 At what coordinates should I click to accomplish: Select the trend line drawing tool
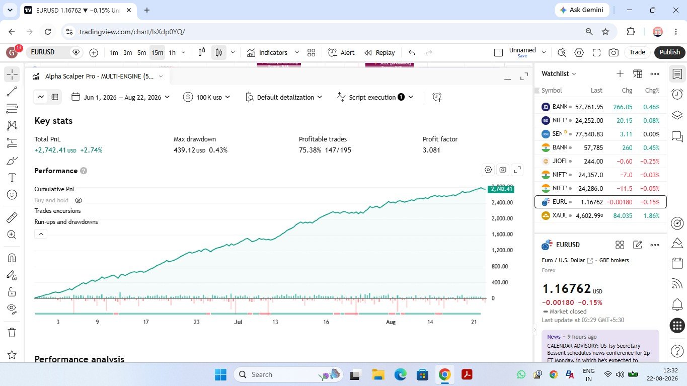12,91
